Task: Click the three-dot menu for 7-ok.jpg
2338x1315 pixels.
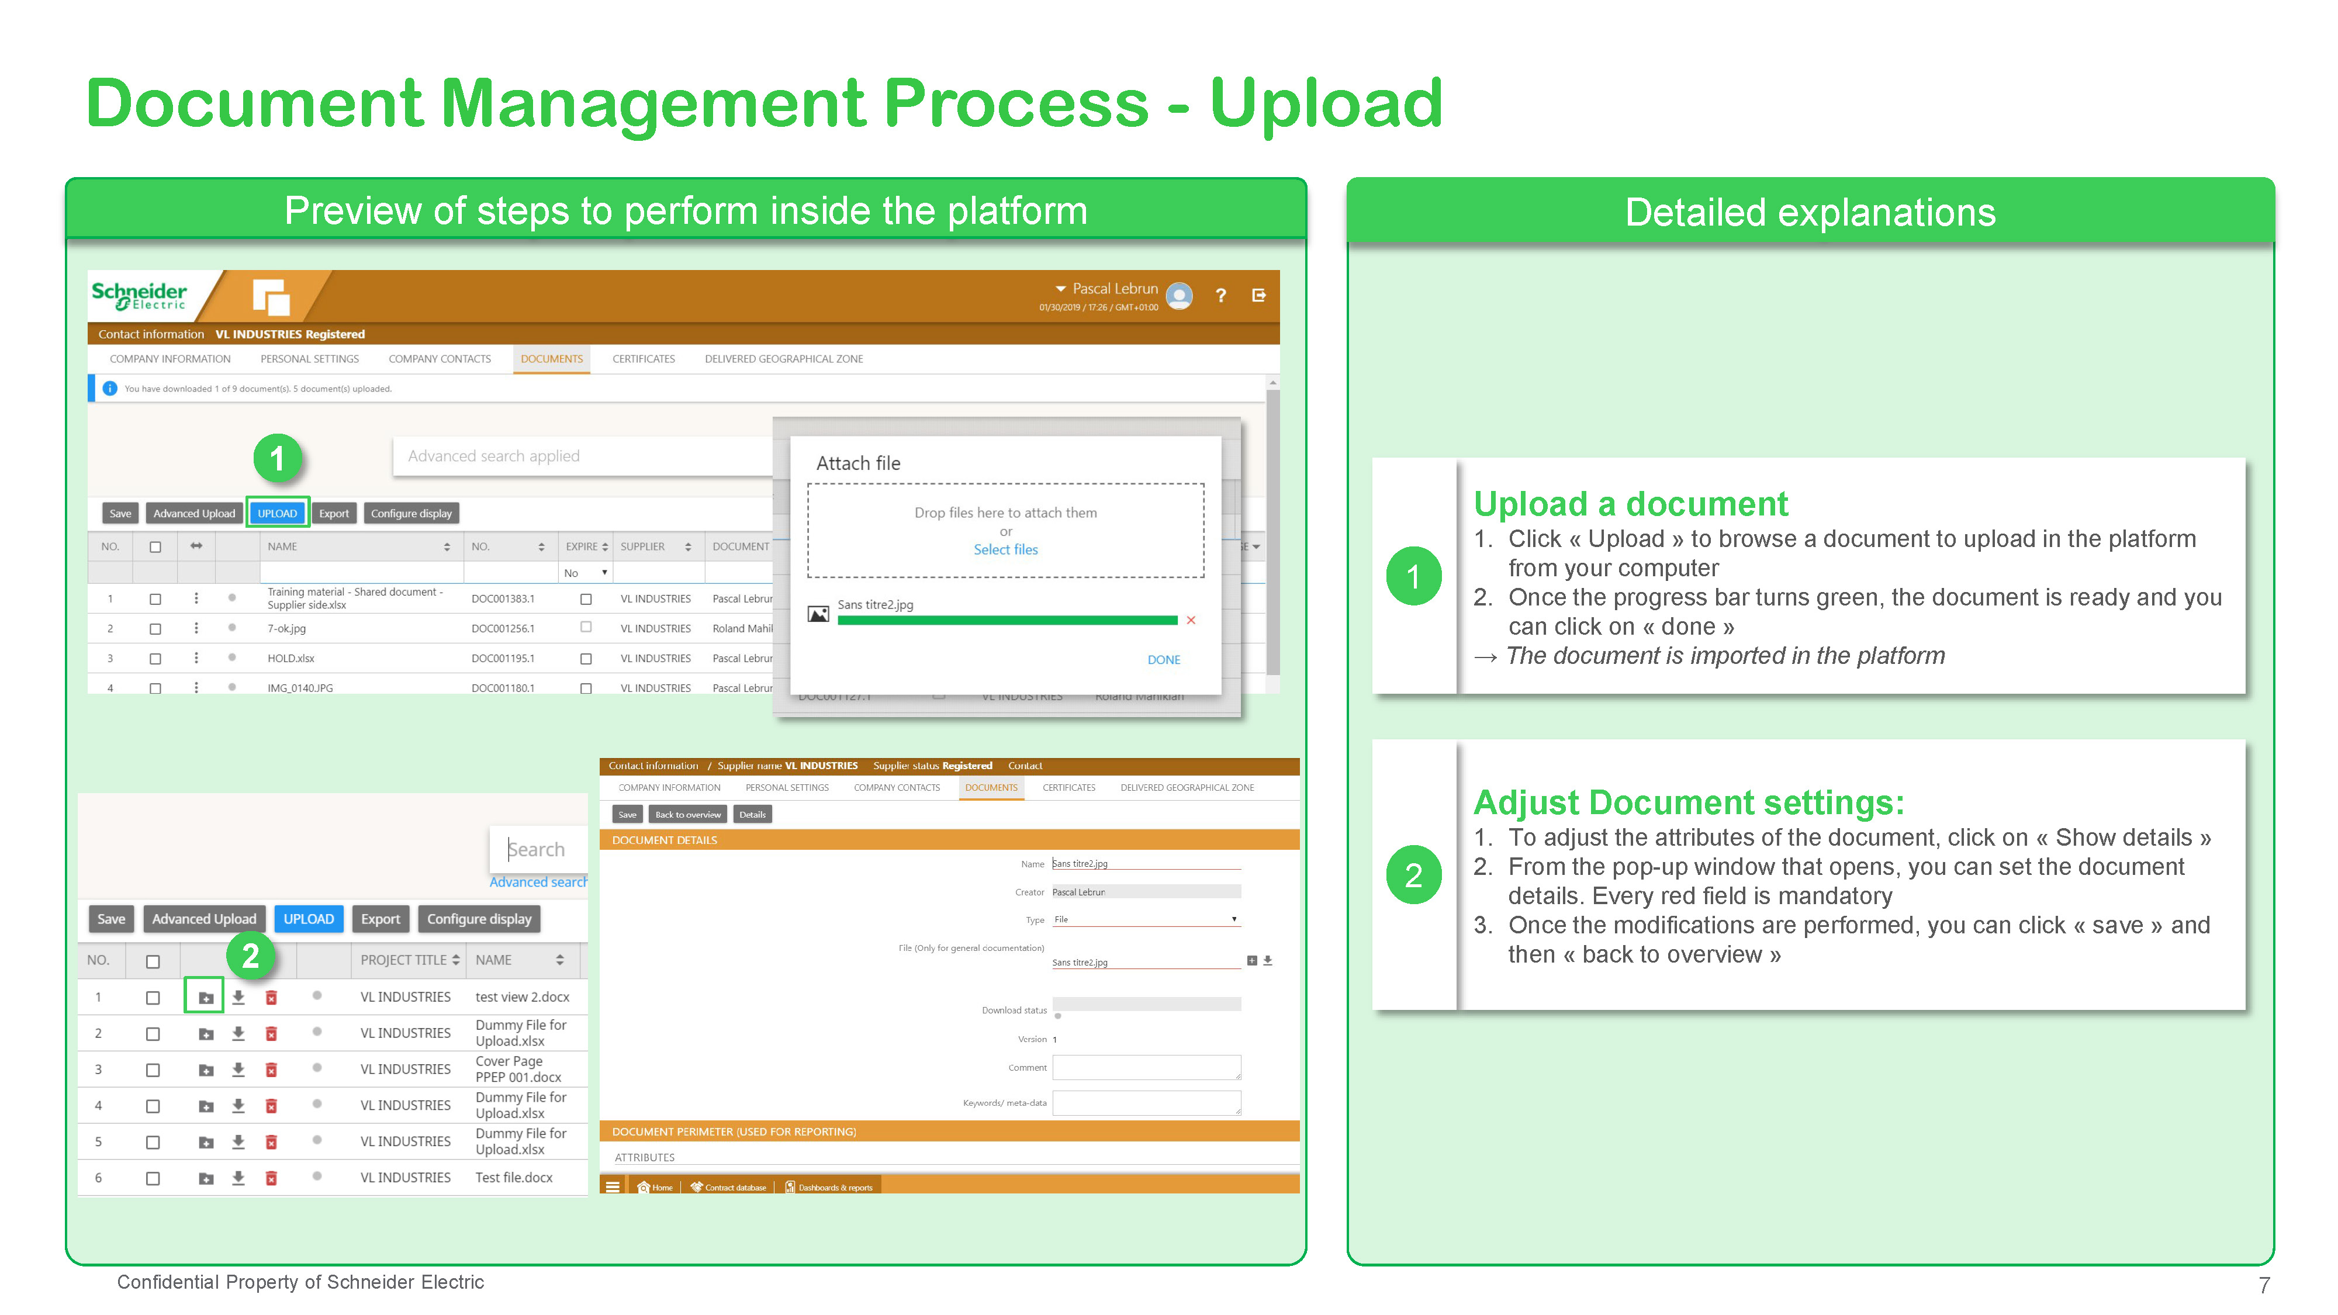Action: pyautogui.click(x=196, y=628)
